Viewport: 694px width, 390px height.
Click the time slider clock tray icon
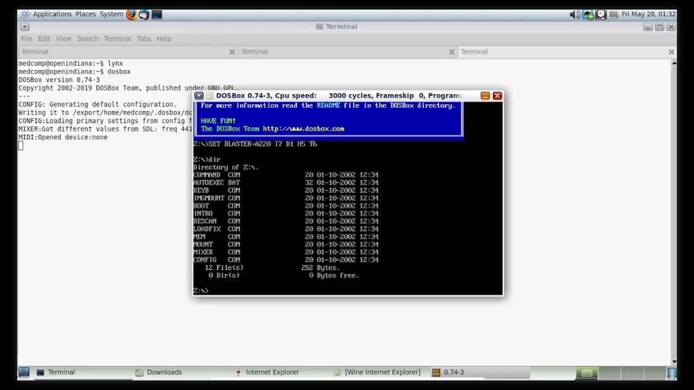[601, 15]
